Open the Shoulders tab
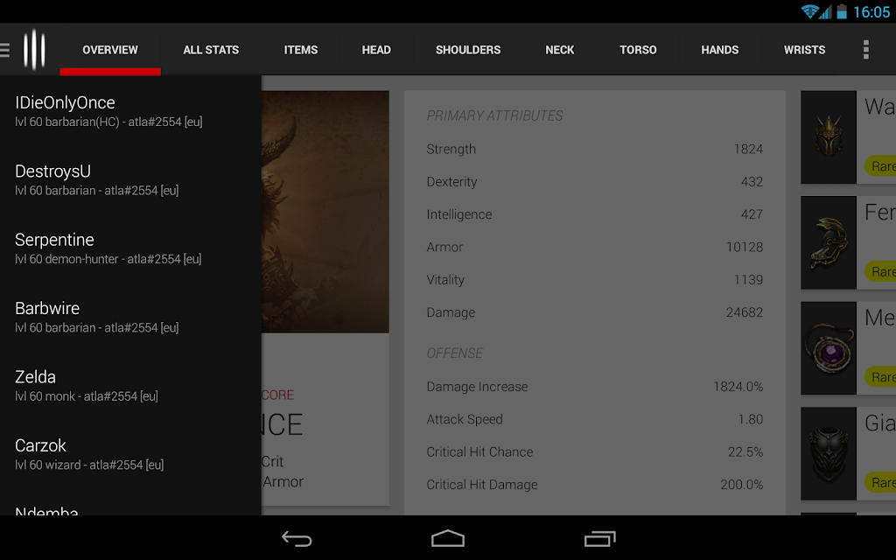 tap(468, 50)
